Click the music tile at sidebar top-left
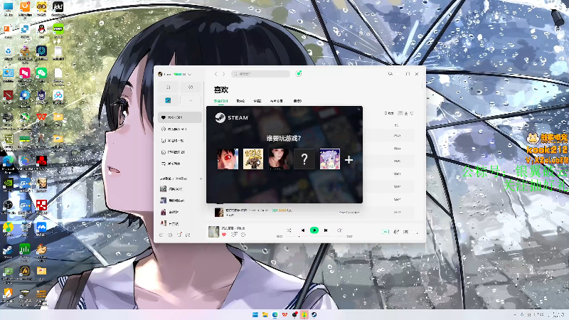The image size is (569, 320). coord(169,87)
